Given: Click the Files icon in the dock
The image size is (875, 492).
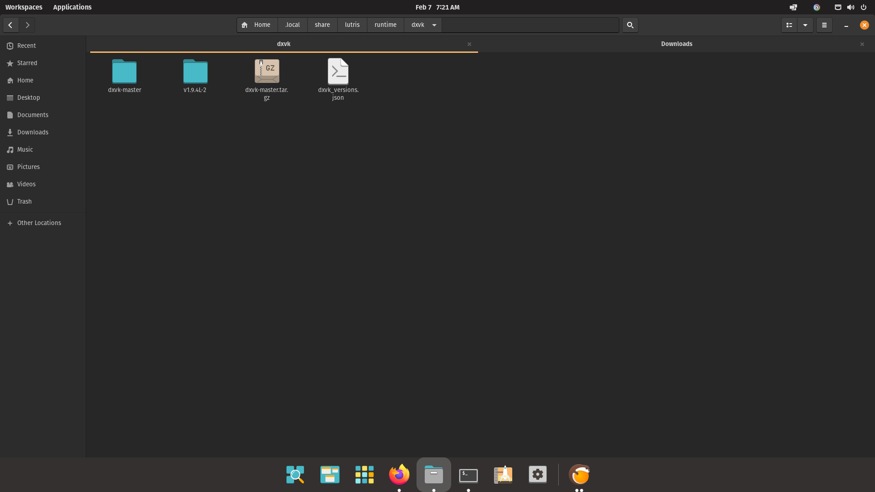Looking at the screenshot, I should (x=434, y=475).
